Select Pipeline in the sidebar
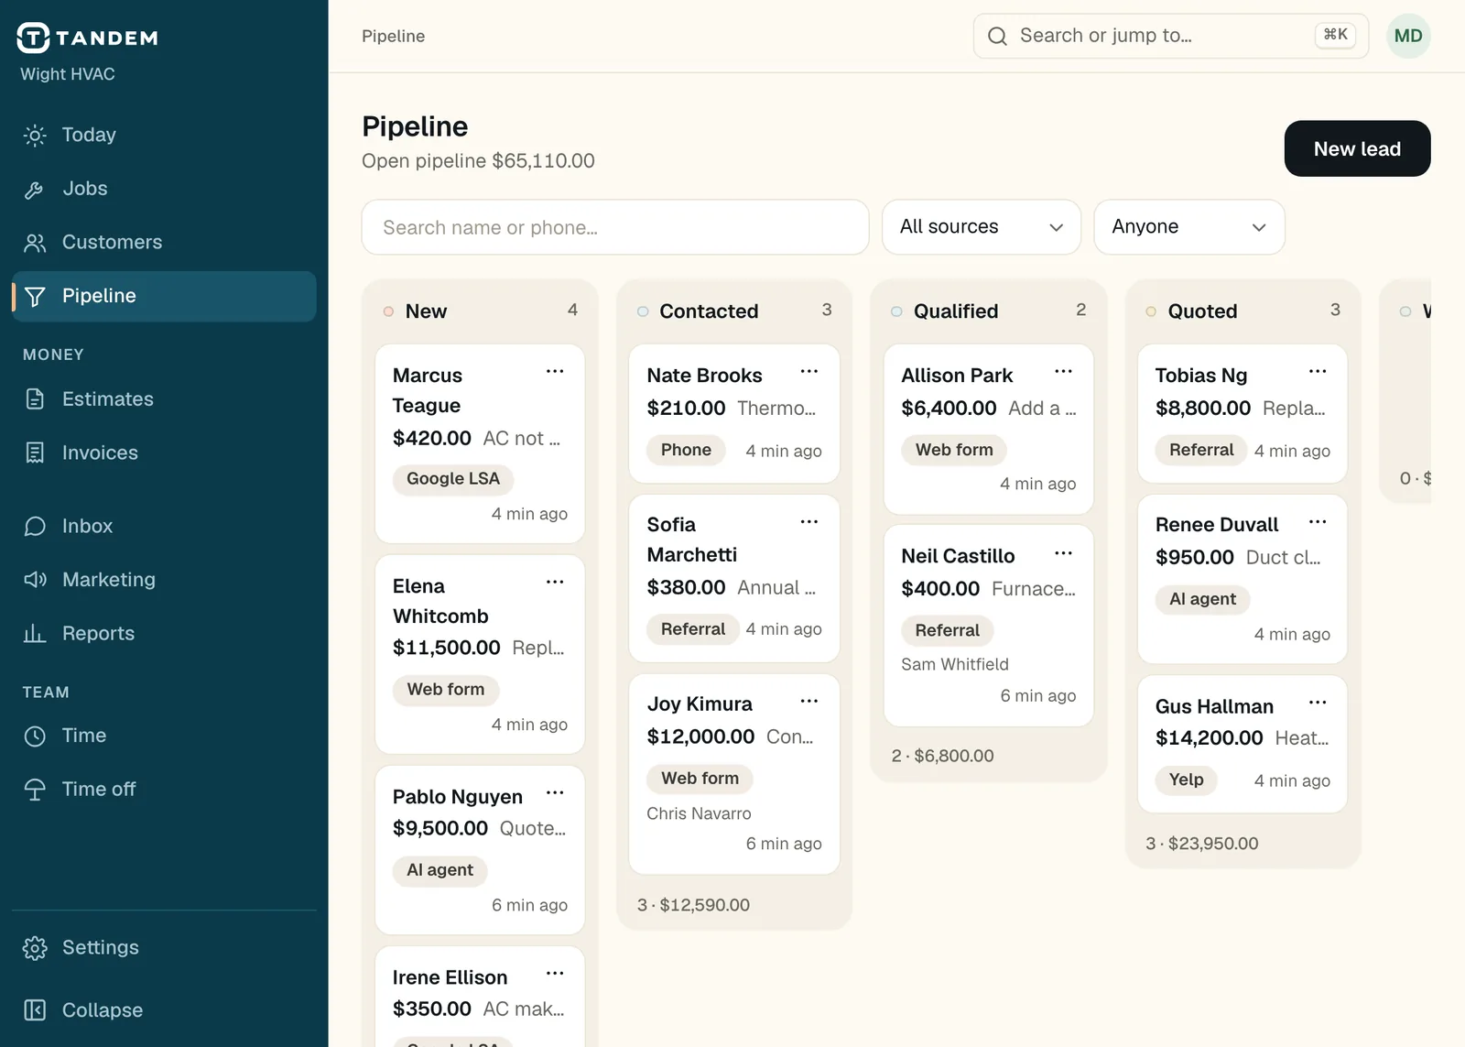This screenshot has height=1047, width=1465. click(164, 296)
